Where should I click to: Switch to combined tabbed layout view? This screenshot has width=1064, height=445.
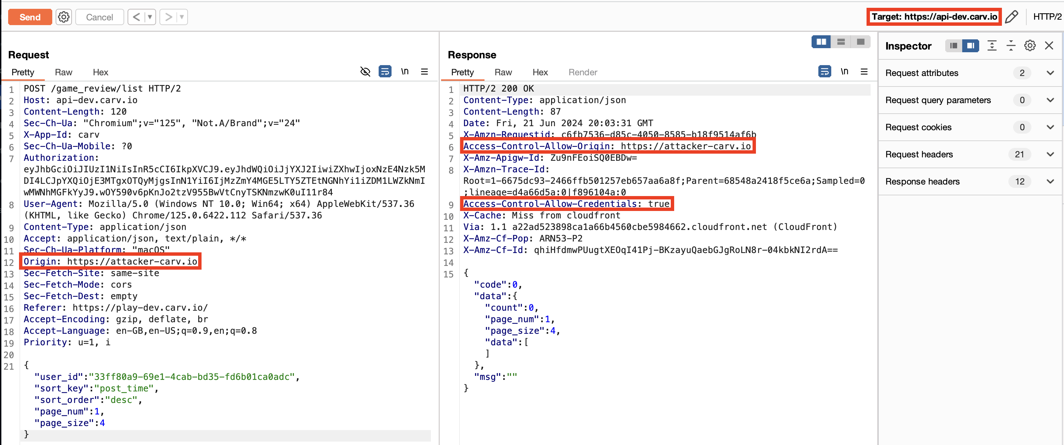click(861, 42)
